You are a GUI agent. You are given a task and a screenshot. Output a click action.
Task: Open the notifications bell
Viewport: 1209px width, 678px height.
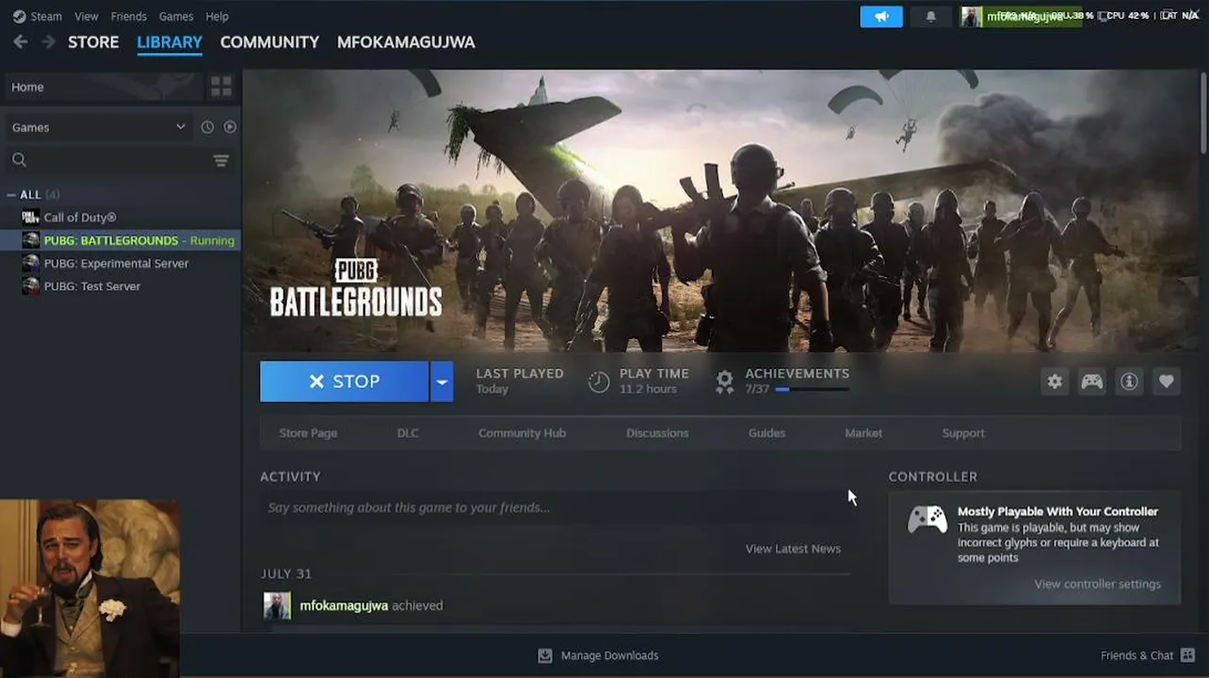pyautogui.click(x=930, y=16)
